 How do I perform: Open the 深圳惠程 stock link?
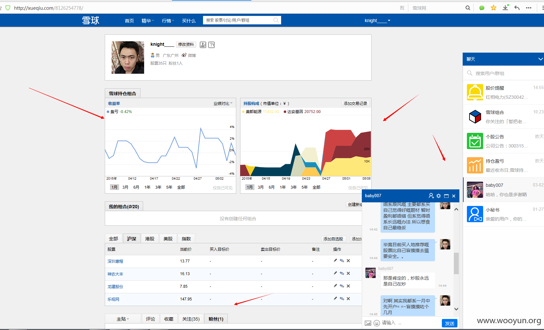tap(116, 261)
